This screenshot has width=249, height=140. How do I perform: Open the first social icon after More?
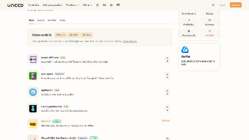coord(98,5)
